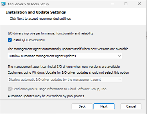Click the 'XenServer VM Tools Setup' title text
147x114 pixels.
tap(28, 4)
